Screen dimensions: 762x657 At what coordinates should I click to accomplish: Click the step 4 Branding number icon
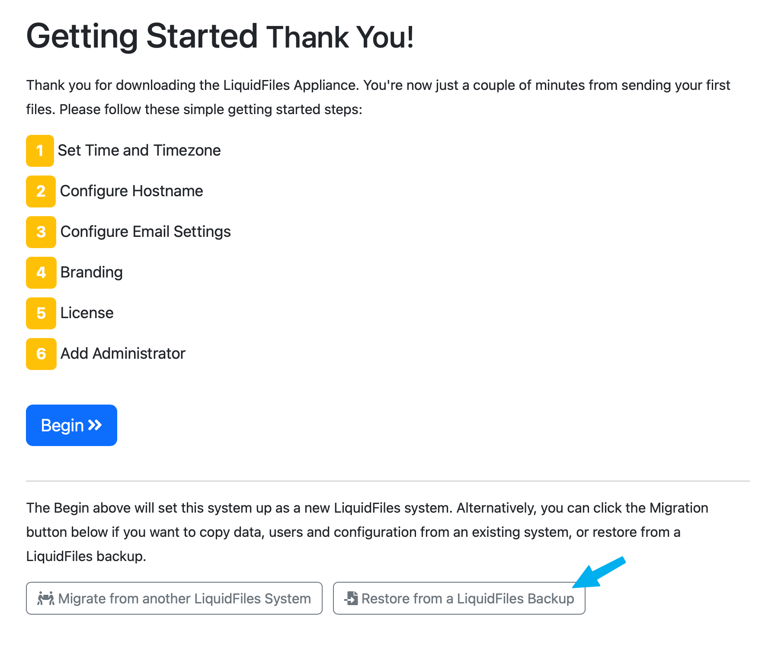click(41, 273)
